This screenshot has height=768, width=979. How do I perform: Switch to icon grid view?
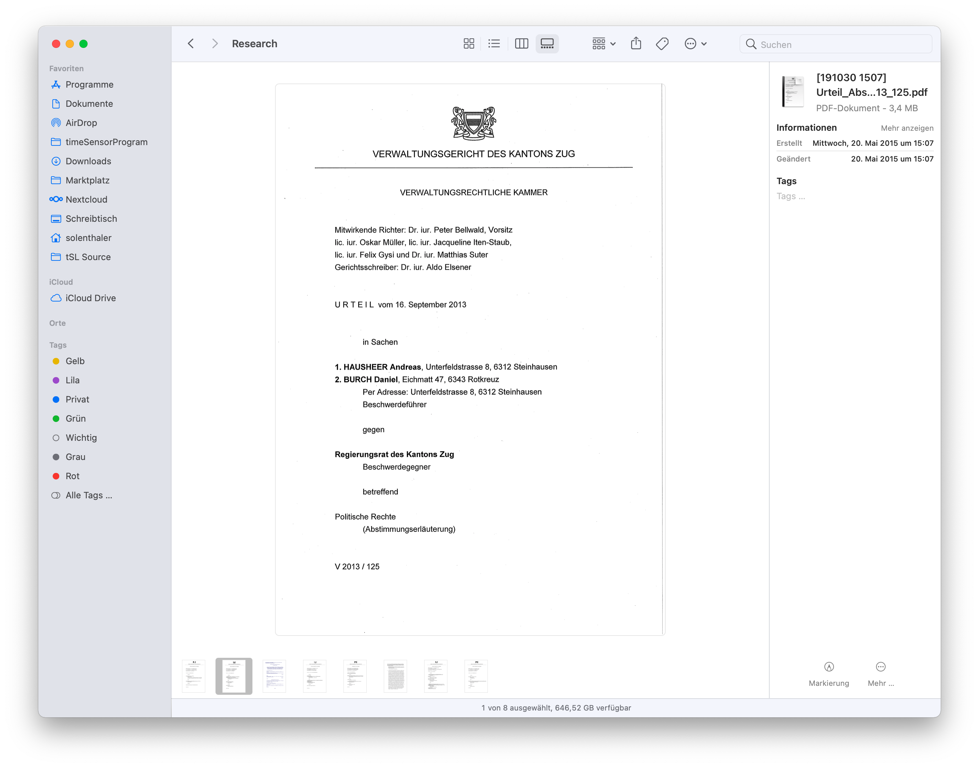pyautogui.click(x=468, y=43)
